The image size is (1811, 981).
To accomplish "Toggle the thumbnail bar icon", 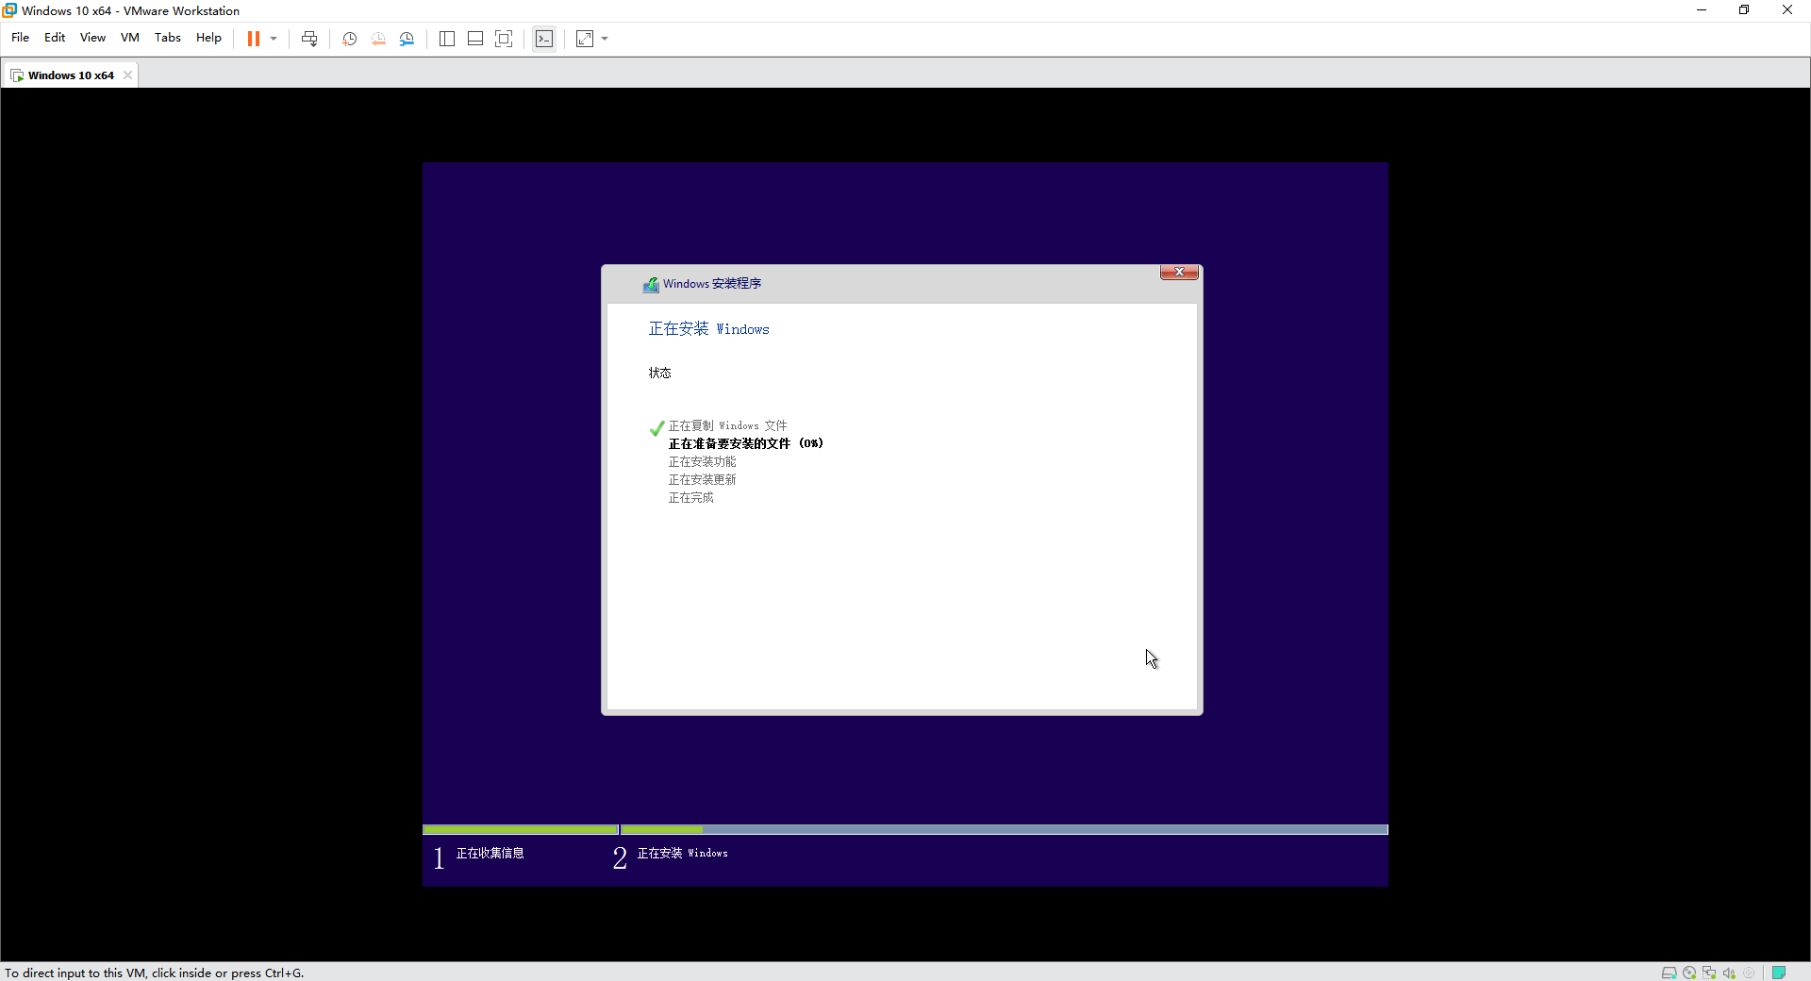I will pos(475,39).
